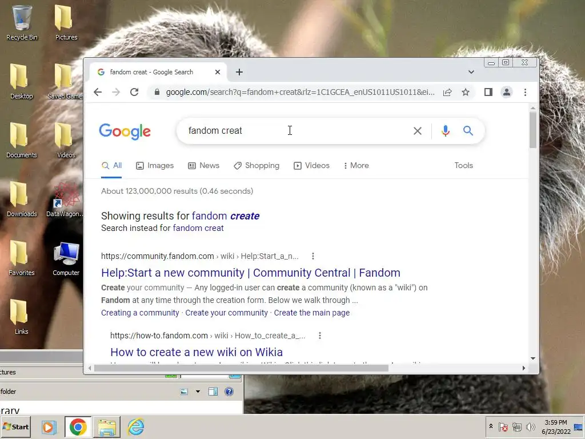Select the Links desktop folder
The height and width of the screenshot is (439, 585).
[21, 317]
